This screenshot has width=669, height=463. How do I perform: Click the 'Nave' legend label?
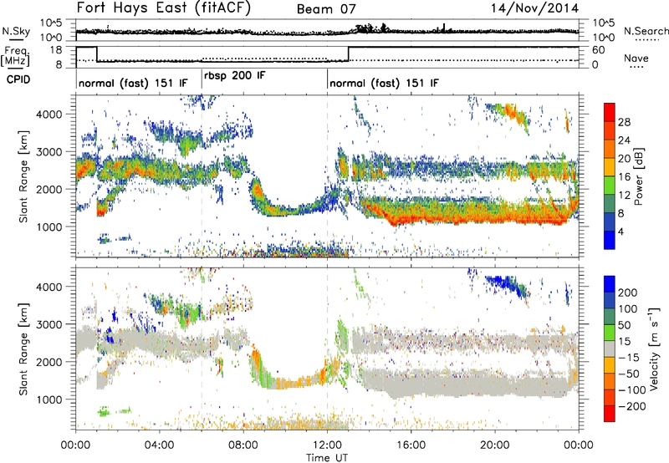click(x=636, y=58)
